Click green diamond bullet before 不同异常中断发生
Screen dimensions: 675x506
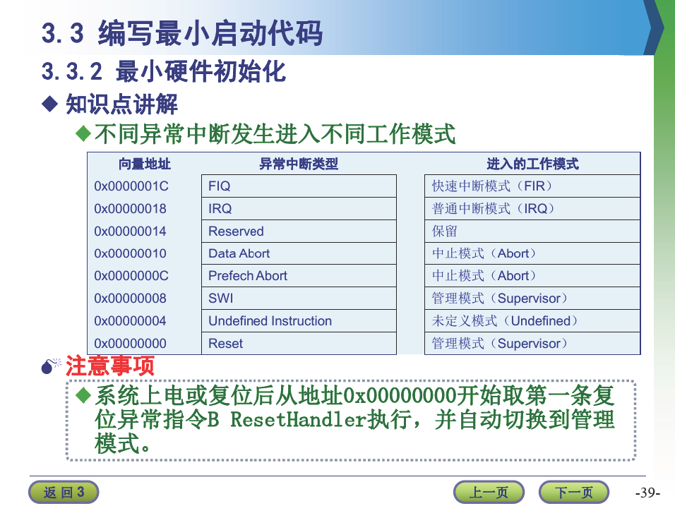[x=83, y=133]
